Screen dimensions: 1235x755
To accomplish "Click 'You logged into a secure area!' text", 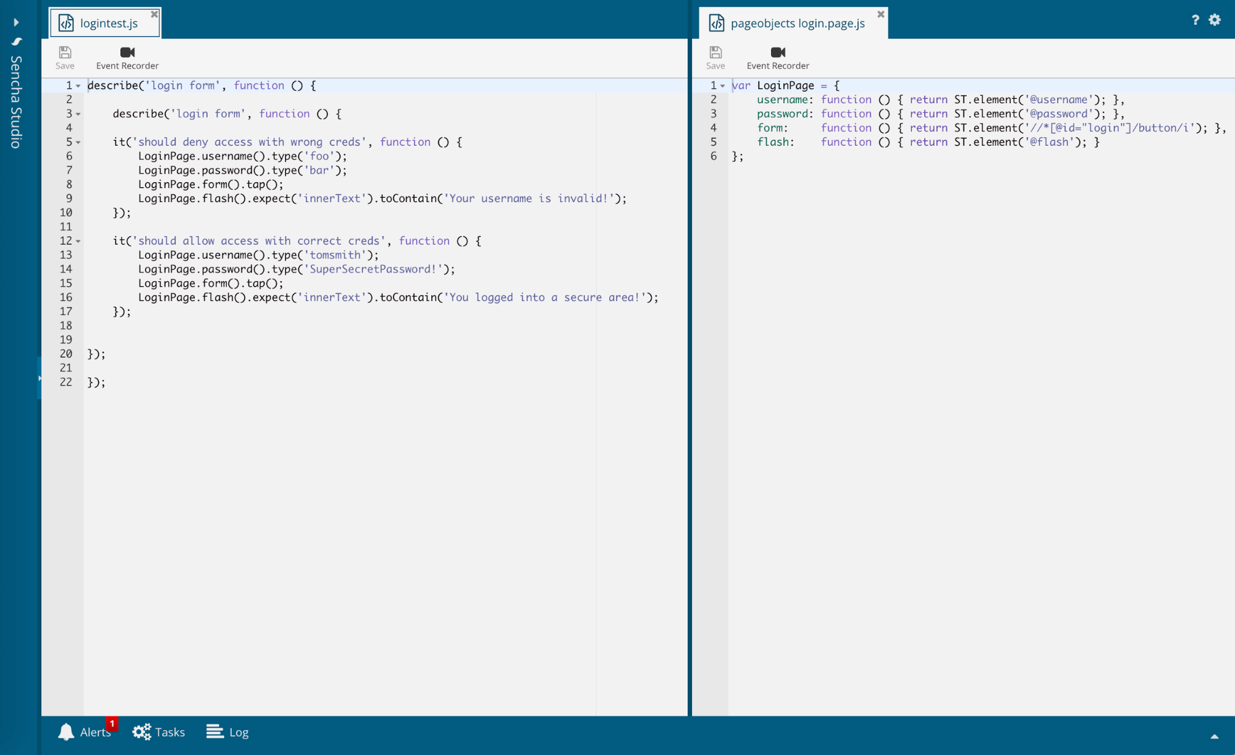I will point(544,298).
